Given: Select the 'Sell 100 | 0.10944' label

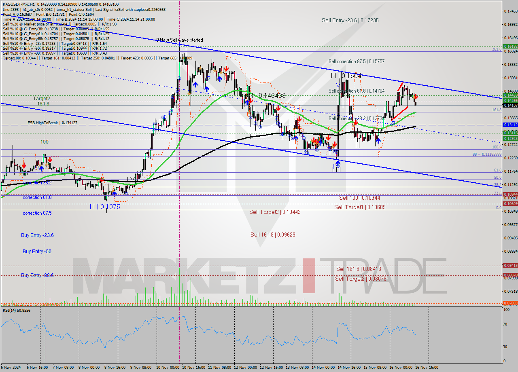Looking at the screenshot, I should (359, 198).
